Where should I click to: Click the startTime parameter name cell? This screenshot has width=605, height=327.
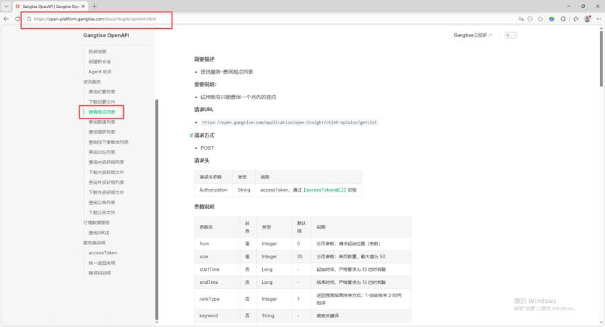(x=217, y=269)
